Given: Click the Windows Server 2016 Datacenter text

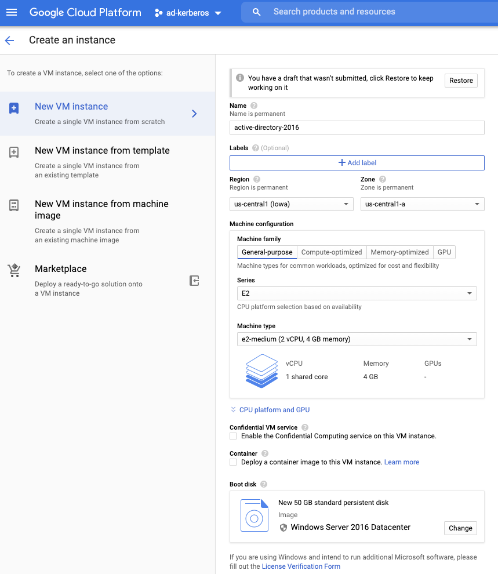Looking at the screenshot, I should (350, 528).
